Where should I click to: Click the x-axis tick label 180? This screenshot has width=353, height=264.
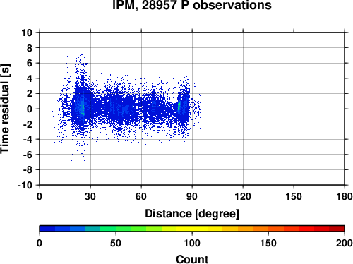click(345, 196)
